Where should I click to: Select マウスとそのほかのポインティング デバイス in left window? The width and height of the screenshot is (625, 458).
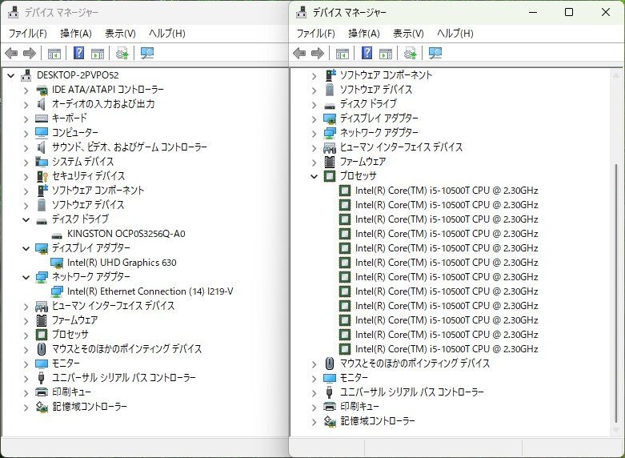coord(126,348)
